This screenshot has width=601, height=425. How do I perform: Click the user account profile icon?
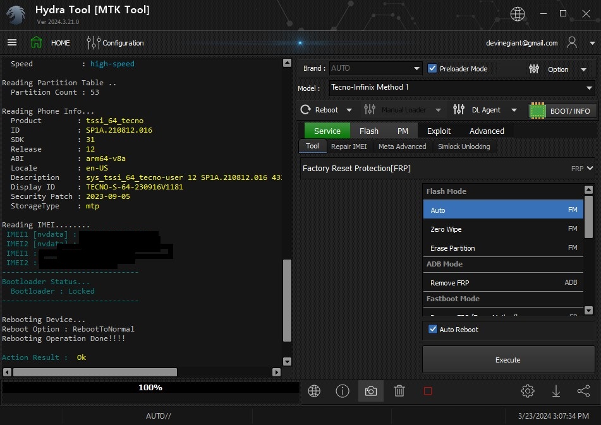tap(572, 42)
